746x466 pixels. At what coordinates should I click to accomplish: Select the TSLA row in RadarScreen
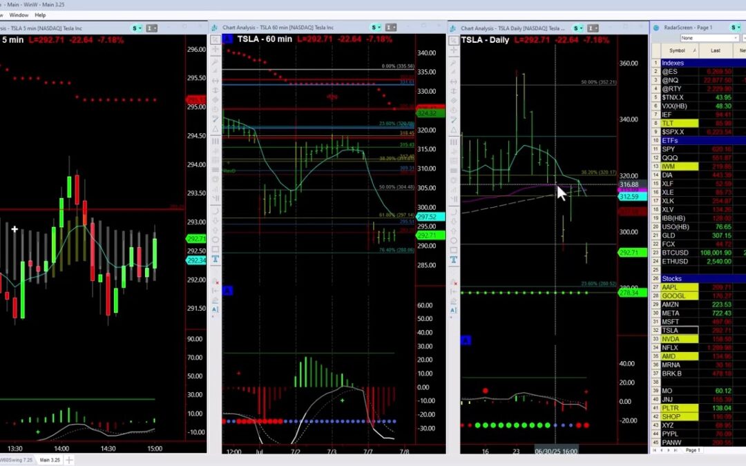tap(698, 331)
